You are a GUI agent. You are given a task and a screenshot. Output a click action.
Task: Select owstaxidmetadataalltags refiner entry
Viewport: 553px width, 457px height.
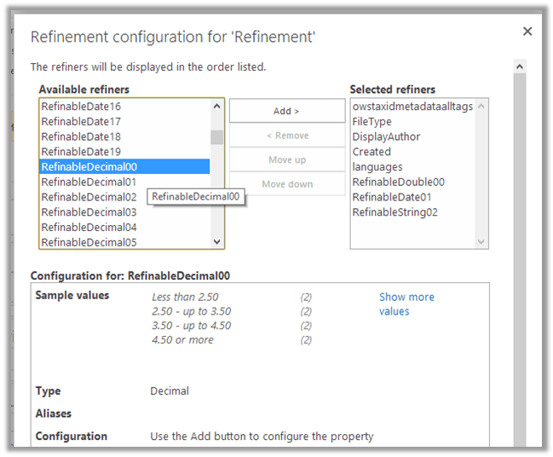click(x=412, y=107)
